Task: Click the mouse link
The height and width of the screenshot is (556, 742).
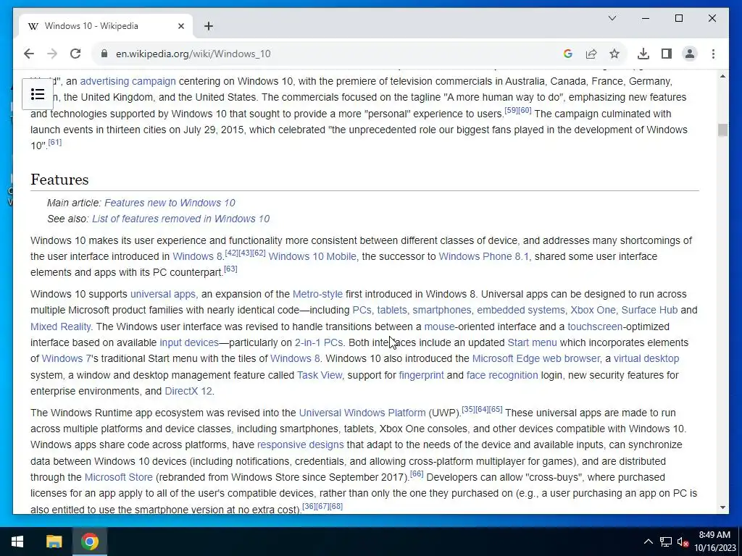Action: click(x=439, y=327)
